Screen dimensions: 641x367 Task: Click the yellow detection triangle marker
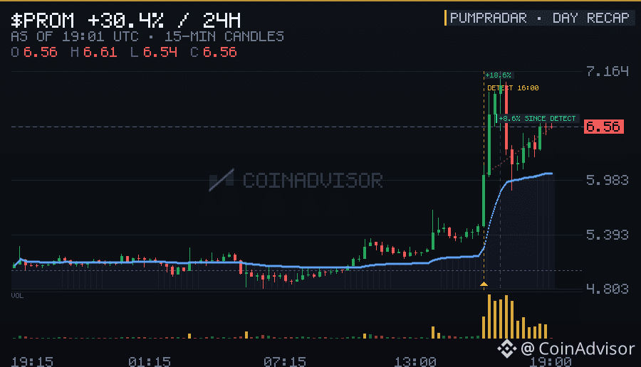point(484,284)
